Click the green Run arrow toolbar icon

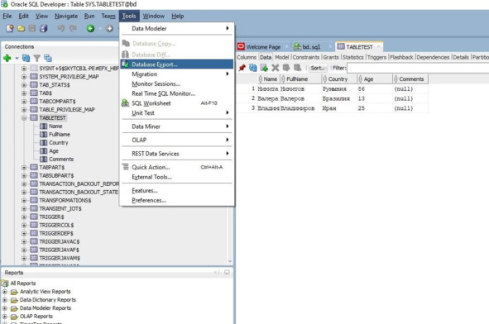click(90, 28)
